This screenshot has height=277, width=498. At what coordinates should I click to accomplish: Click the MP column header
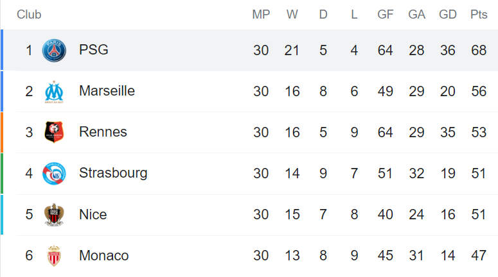tap(261, 15)
